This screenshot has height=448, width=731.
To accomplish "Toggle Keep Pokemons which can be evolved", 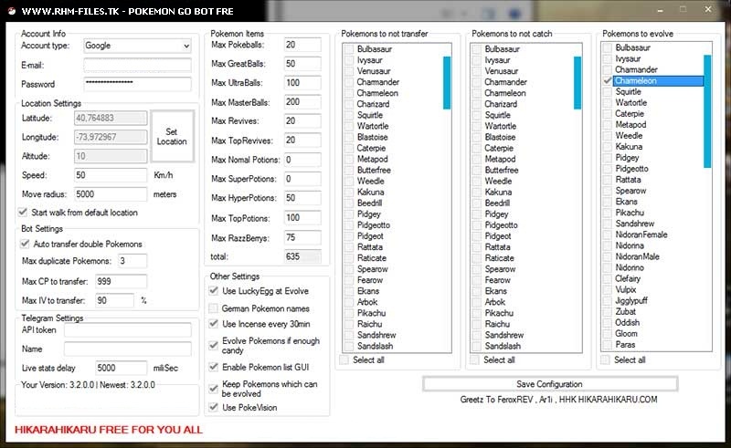I will pyautogui.click(x=214, y=389).
